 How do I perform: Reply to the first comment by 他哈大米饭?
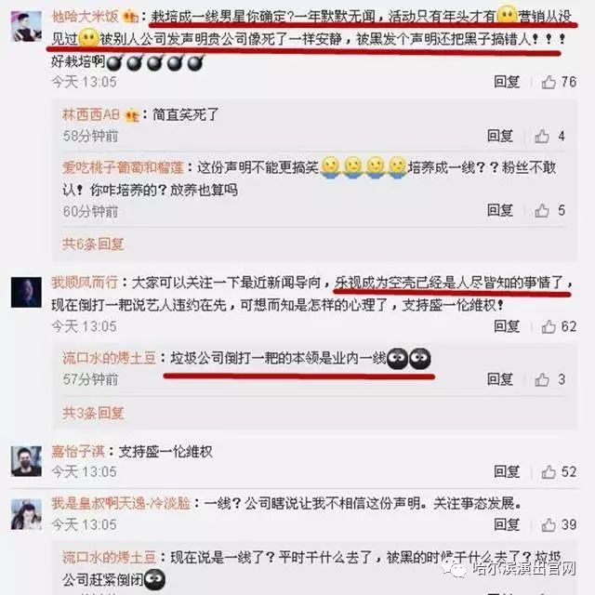[507, 82]
